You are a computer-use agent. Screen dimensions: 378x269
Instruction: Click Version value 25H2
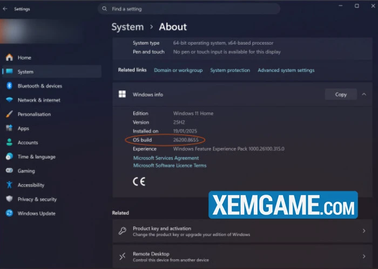click(x=179, y=122)
